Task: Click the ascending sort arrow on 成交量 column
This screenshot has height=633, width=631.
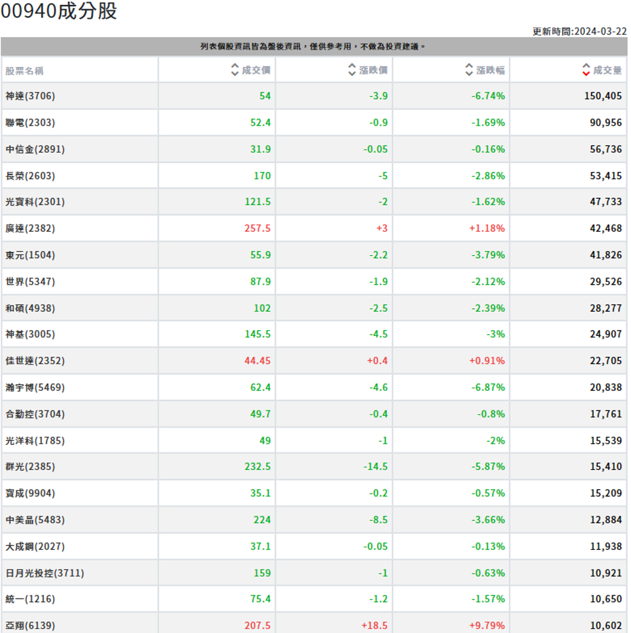Action: tap(586, 67)
